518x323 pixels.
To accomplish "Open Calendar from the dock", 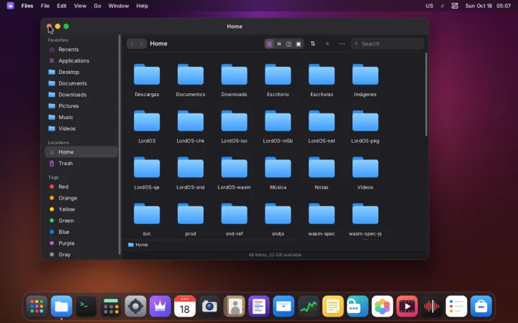I will 185,306.
